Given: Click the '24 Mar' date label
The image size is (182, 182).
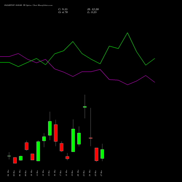Looking at the screenshot, I should (x=90, y=173).
